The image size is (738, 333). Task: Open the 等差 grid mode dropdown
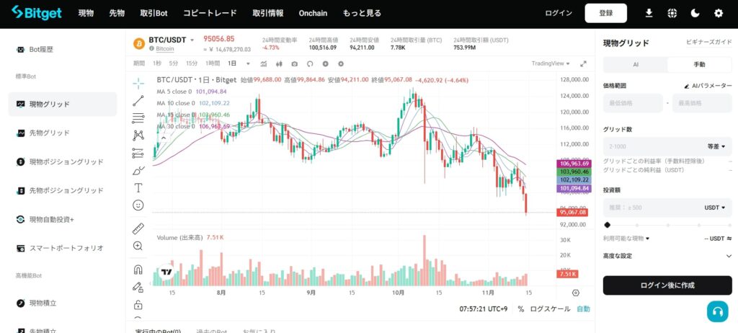[716, 146]
